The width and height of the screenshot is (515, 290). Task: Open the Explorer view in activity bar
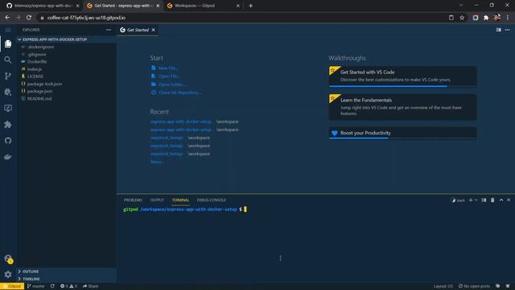tap(8, 43)
